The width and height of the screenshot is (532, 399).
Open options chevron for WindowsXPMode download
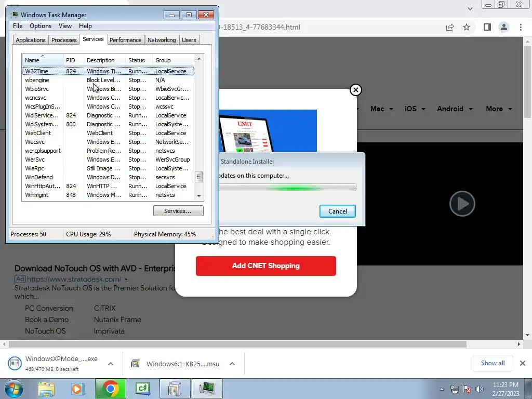(x=111, y=364)
